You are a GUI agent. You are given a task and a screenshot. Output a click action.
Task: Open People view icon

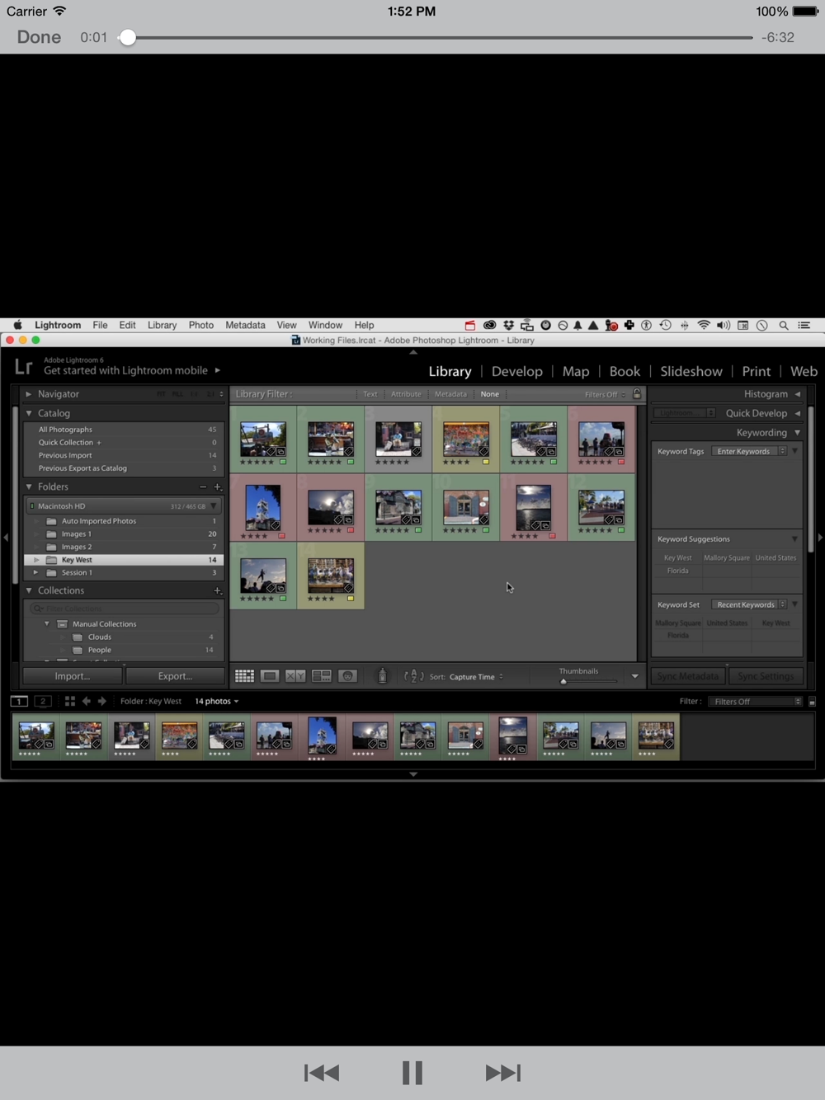(348, 676)
